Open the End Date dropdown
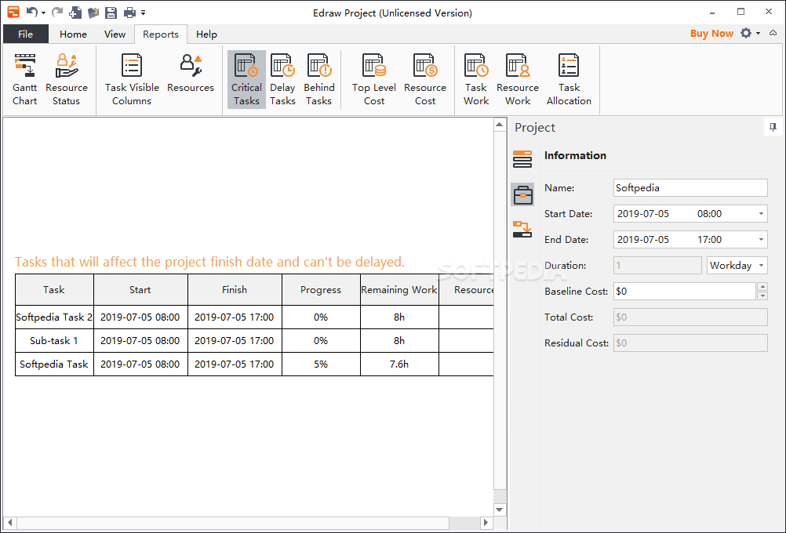Image resolution: width=786 pixels, height=533 pixels. [x=761, y=239]
